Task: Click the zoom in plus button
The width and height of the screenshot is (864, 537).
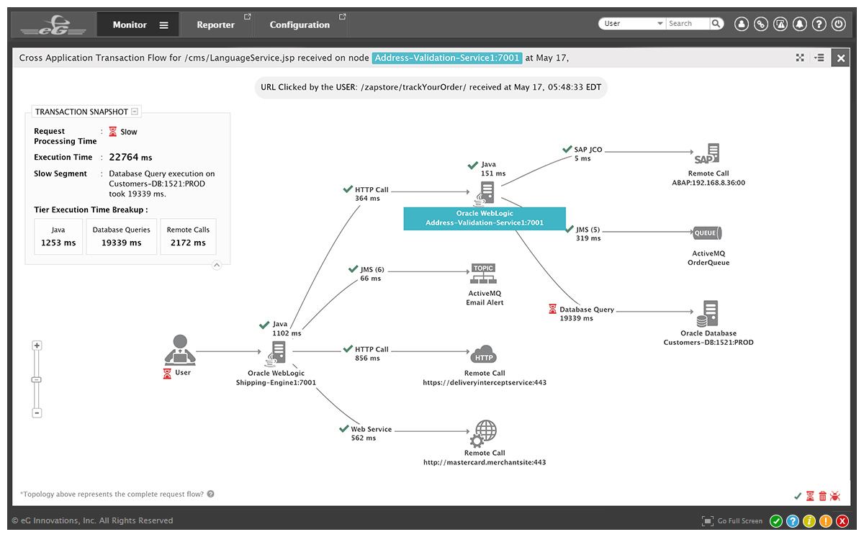Action: click(37, 346)
